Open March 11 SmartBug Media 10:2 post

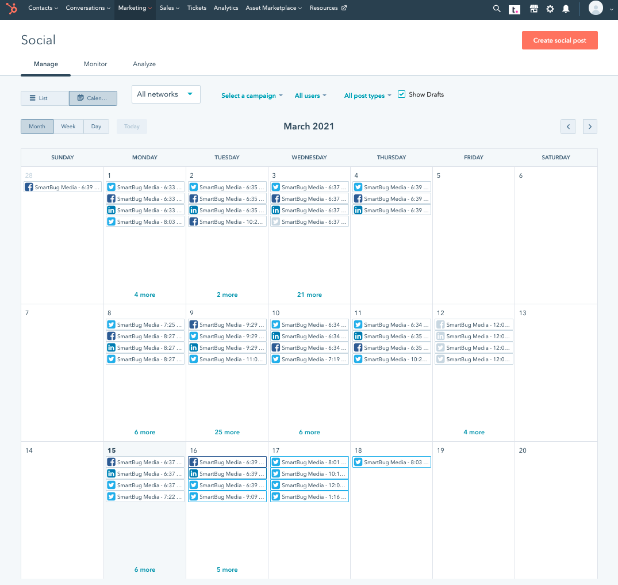click(x=391, y=359)
